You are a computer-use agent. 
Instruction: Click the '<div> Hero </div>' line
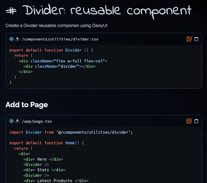(43, 159)
